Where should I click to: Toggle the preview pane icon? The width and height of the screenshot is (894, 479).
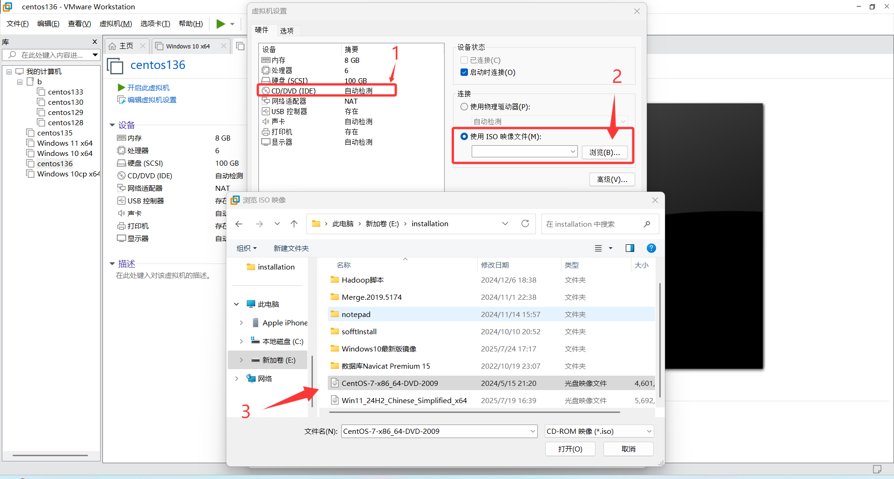[630, 248]
